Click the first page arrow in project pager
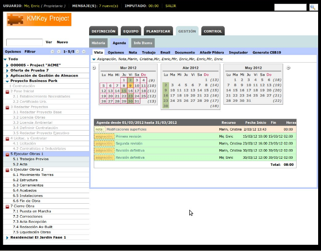This screenshot has width=321, height=251. click(x=52, y=51)
